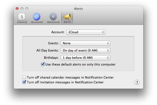Click the Advanced tab label

click(x=53, y=22)
